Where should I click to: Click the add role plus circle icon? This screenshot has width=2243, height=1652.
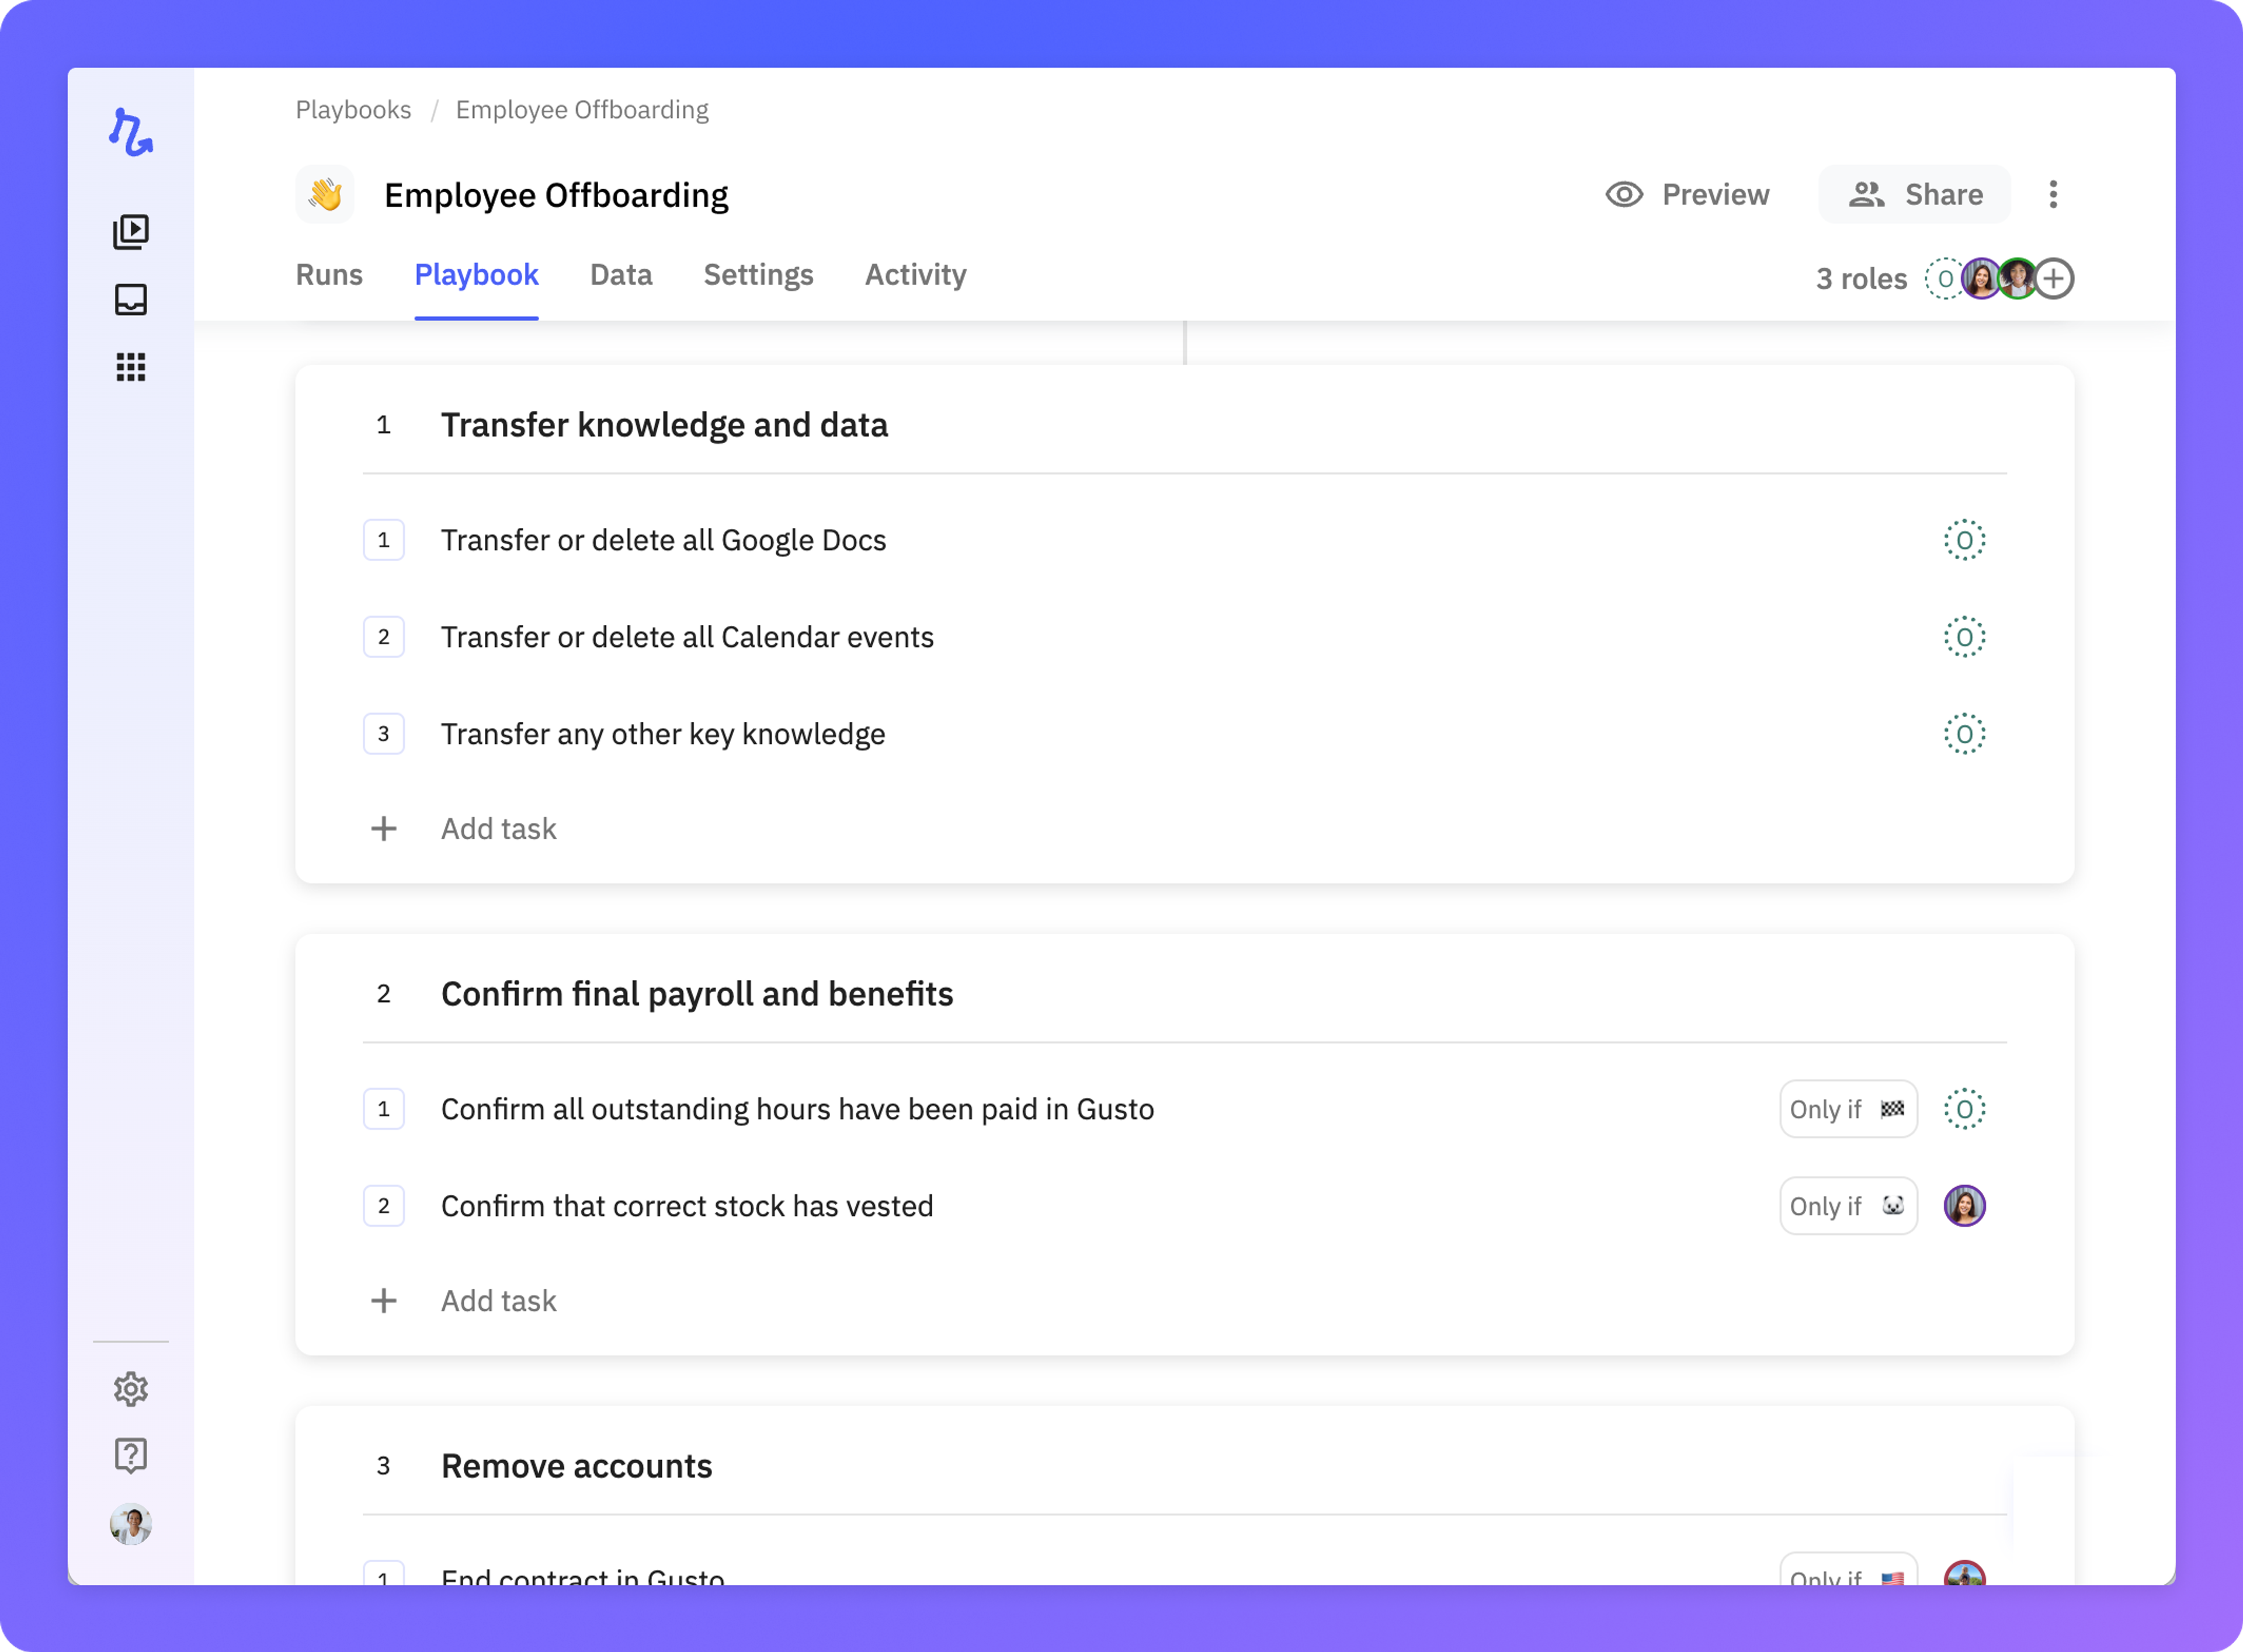pyautogui.click(x=2054, y=278)
